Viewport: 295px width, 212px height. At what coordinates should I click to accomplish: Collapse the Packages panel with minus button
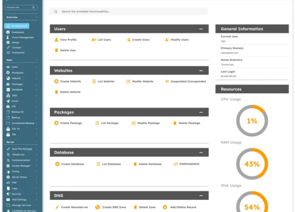click(x=201, y=112)
